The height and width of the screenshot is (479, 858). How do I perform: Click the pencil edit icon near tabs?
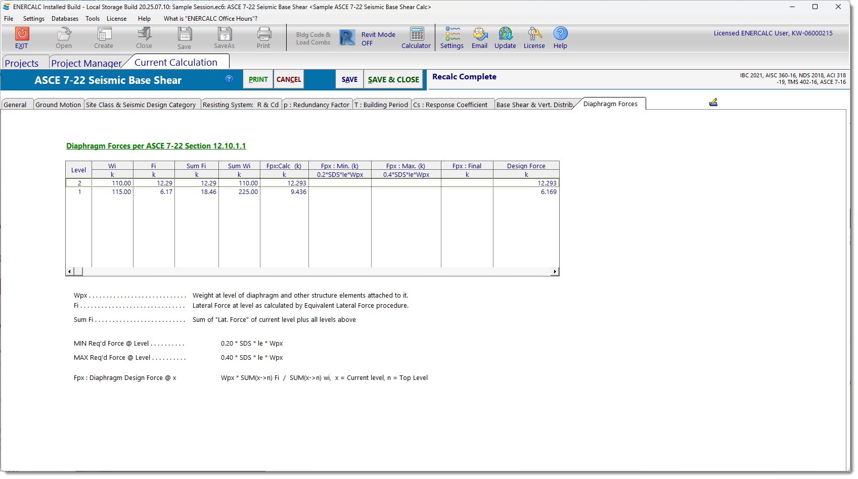(713, 103)
